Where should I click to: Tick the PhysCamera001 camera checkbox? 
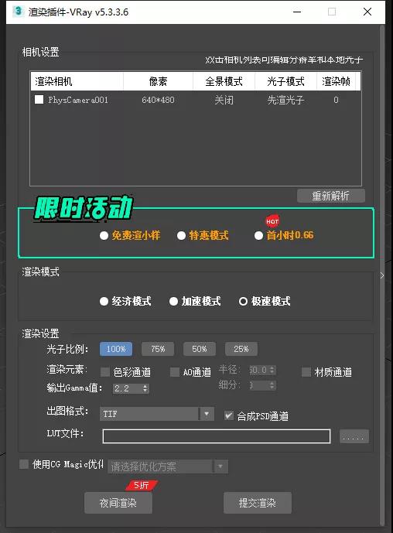pos(39,100)
